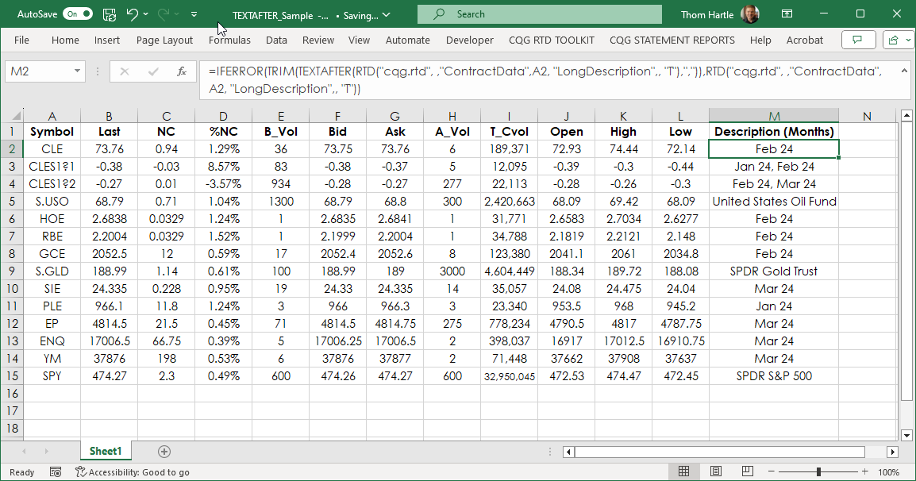This screenshot has height=481, width=916.
Task: Select Page Break Preview view icon
Action: coord(747,471)
